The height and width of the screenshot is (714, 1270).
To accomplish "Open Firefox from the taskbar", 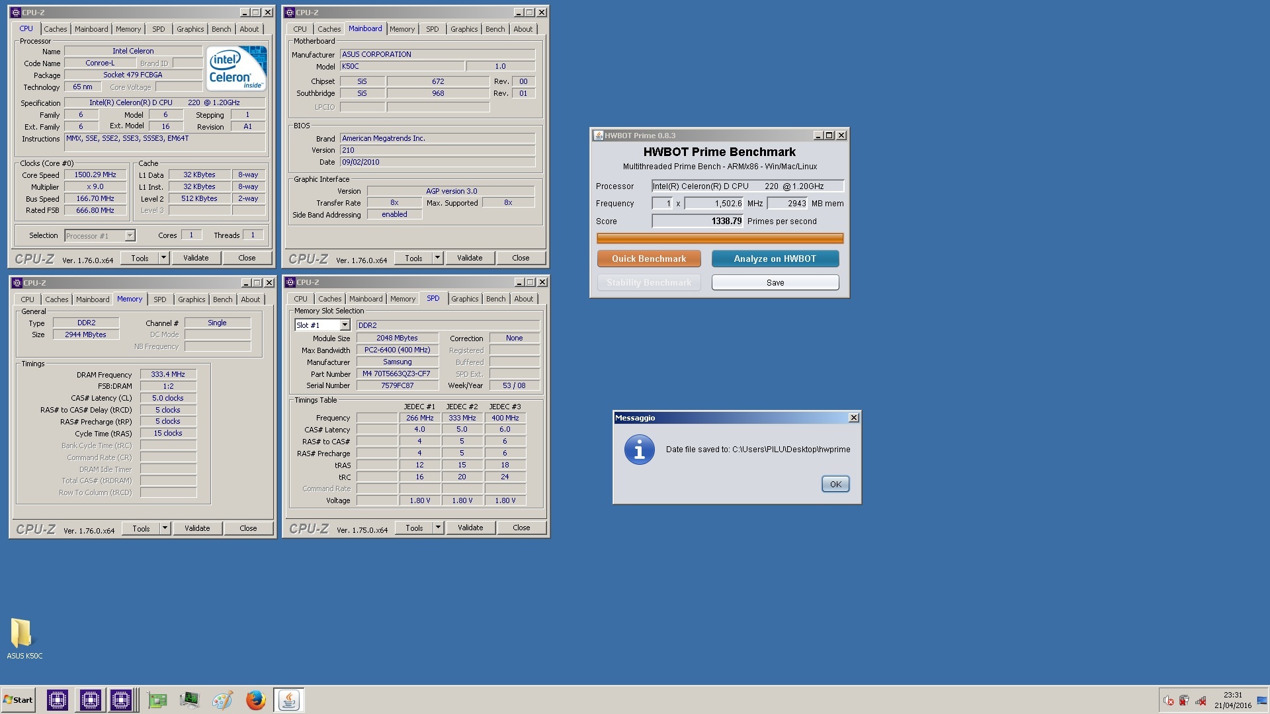I will pyautogui.click(x=255, y=699).
